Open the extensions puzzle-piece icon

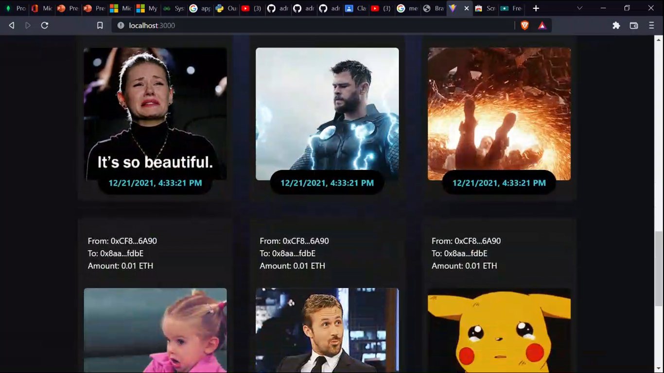tap(616, 25)
